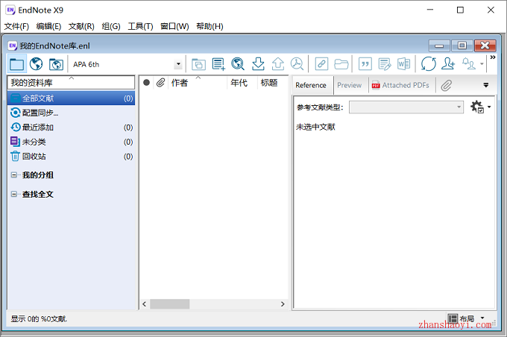Select 配置同步... sync configuration item
The height and width of the screenshot is (337, 507).
(x=71, y=113)
